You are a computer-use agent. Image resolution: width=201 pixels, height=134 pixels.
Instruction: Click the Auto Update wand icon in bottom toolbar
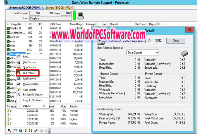point(26,131)
